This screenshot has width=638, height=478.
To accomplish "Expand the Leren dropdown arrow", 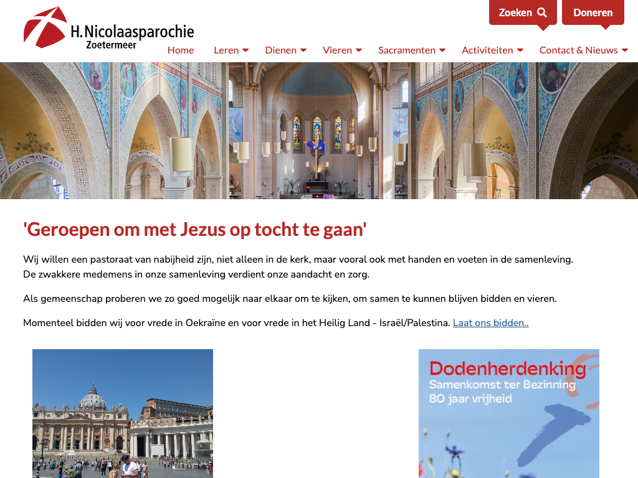I will point(245,50).
